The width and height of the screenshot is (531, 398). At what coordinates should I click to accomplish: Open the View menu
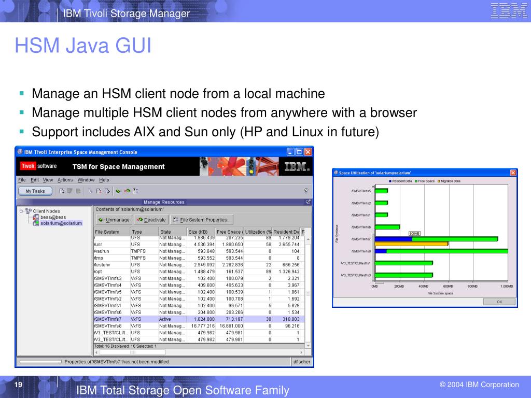(x=48, y=180)
